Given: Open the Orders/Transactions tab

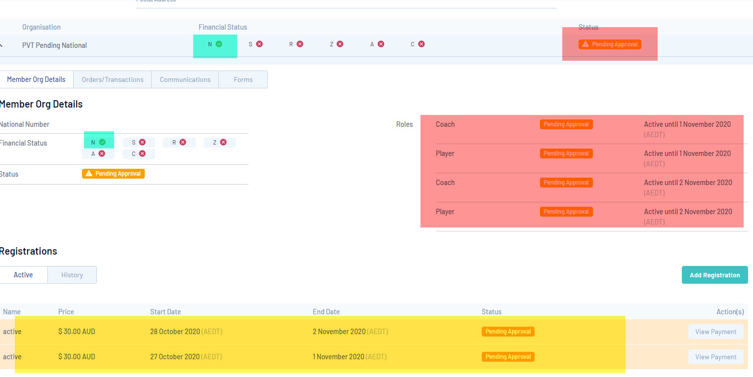Looking at the screenshot, I should click(113, 79).
